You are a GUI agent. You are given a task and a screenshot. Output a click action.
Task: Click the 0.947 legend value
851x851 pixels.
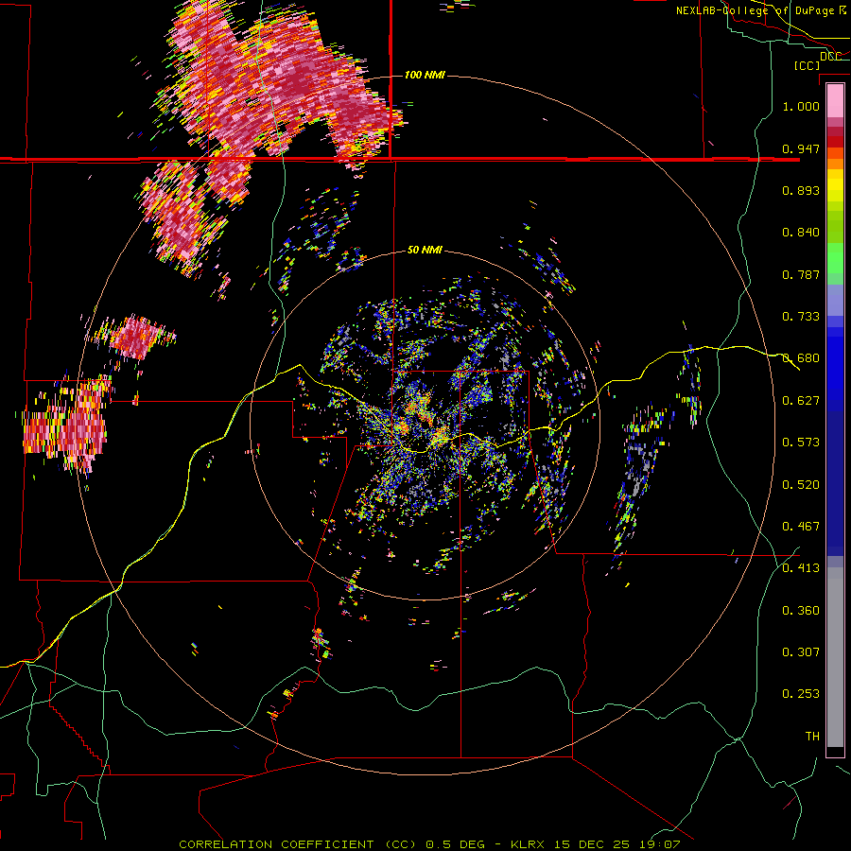pyautogui.click(x=801, y=148)
